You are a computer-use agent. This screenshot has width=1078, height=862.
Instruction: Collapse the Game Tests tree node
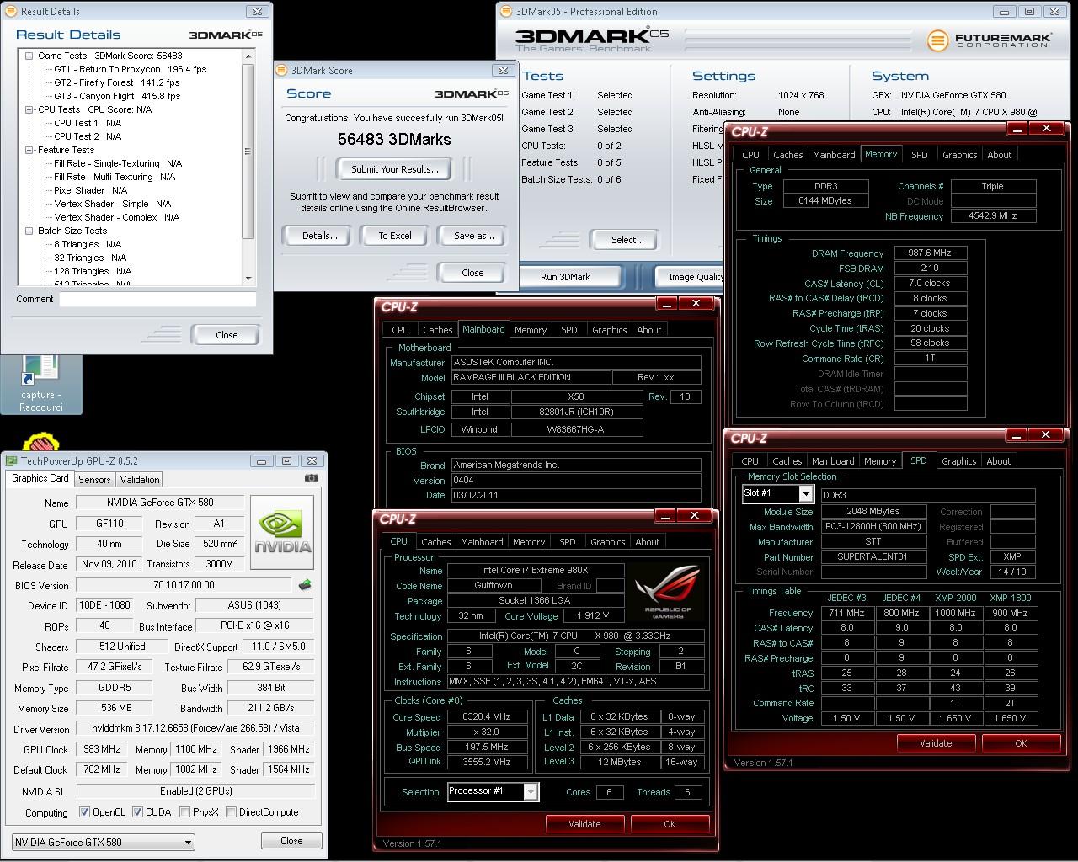[29, 56]
